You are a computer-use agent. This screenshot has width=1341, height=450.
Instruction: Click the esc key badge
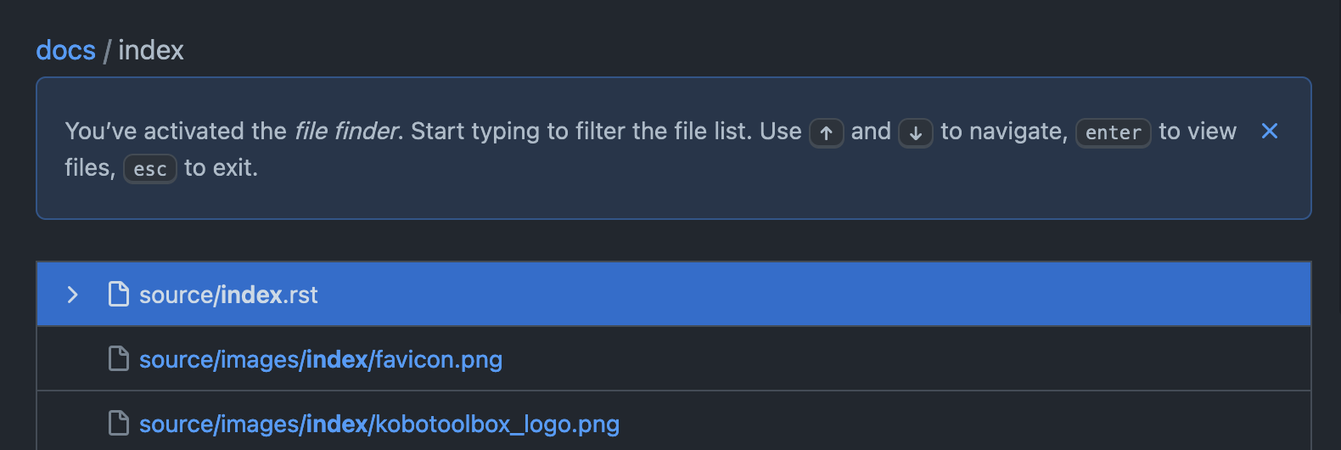point(150,169)
